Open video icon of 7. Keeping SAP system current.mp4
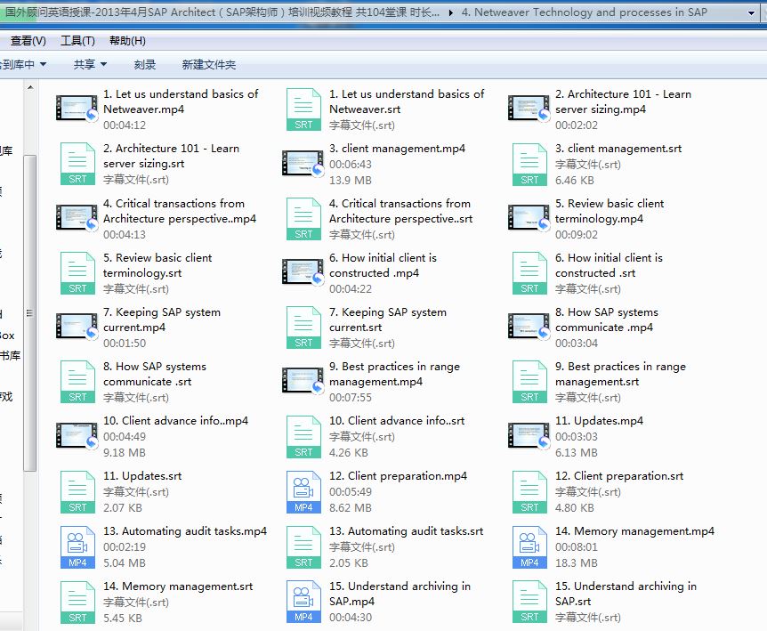767x631 pixels. (x=77, y=327)
